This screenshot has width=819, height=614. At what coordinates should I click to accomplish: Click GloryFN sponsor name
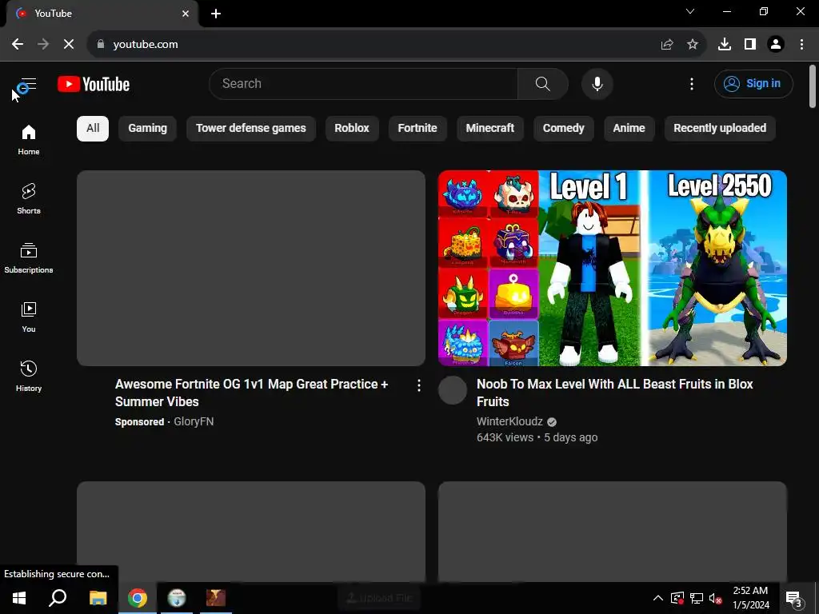pos(194,421)
